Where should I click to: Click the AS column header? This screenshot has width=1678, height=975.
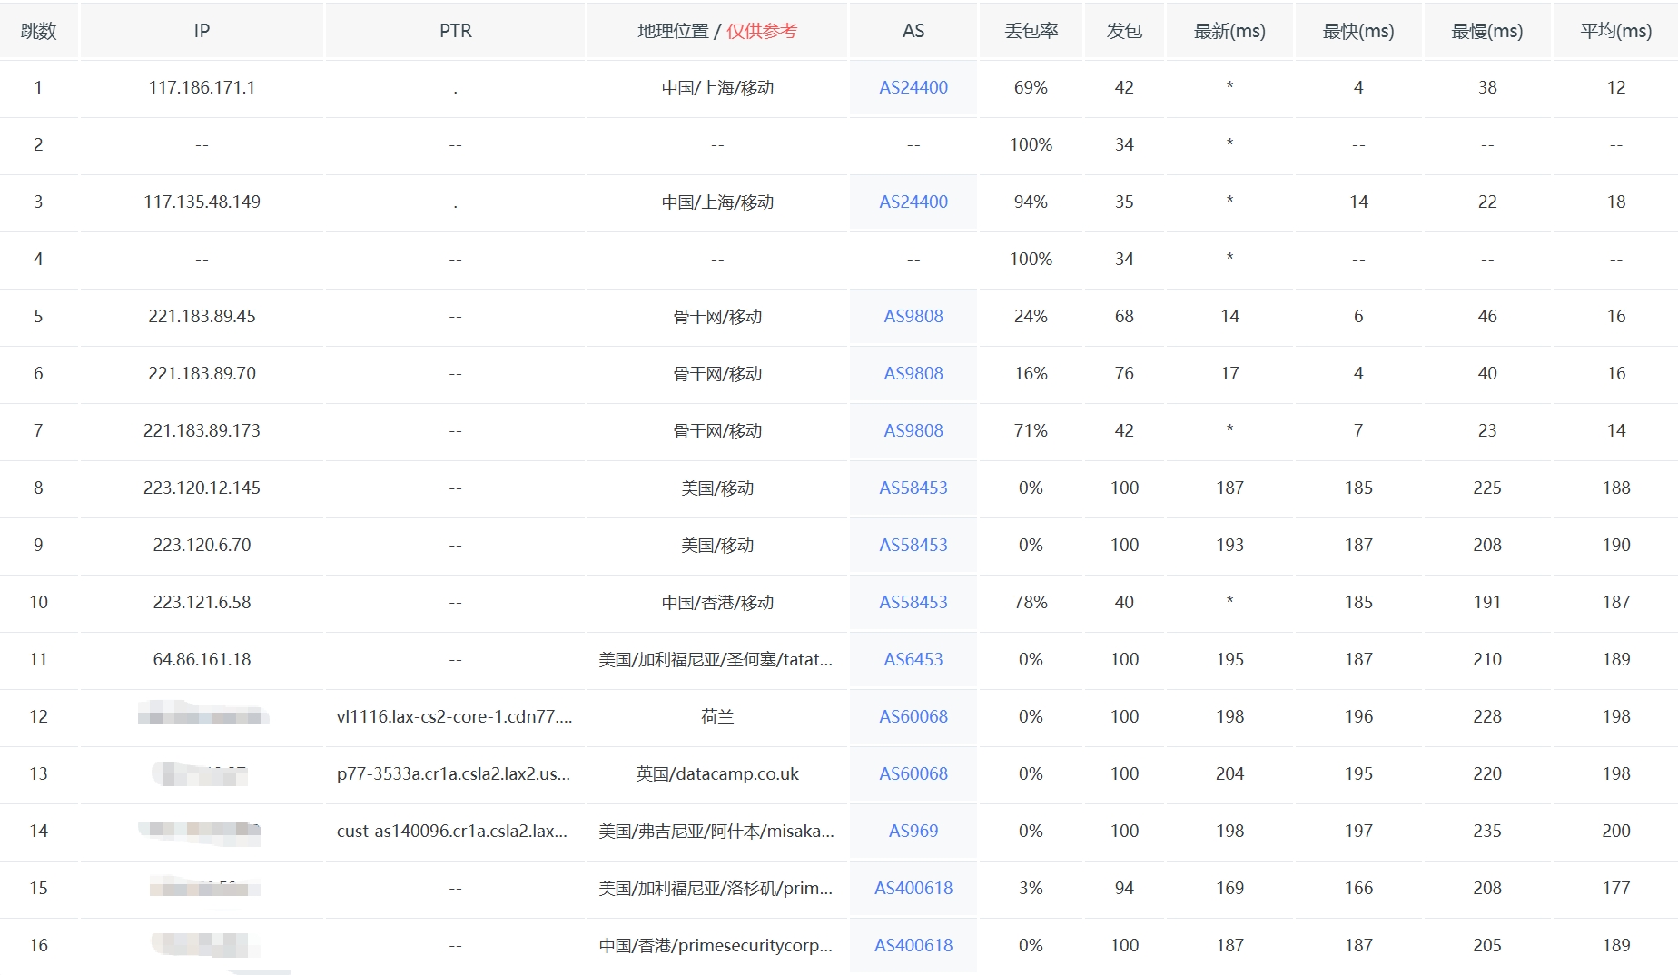pos(913,31)
